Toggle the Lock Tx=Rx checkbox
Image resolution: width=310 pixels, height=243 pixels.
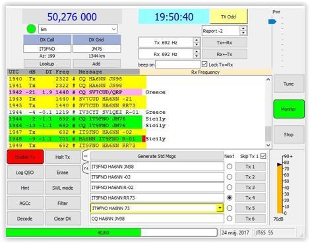(x=204, y=64)
